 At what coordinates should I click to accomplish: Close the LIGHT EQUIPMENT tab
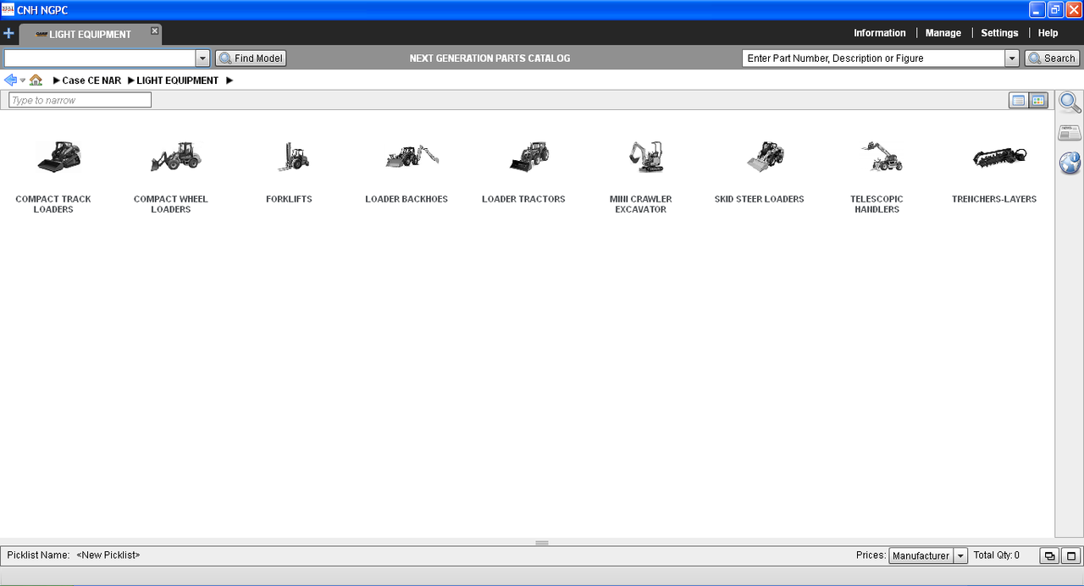click(x=155, y=30)
